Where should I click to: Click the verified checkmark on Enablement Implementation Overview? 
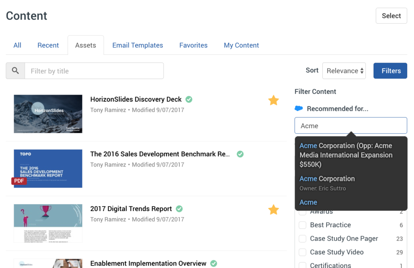coord(213,263)
